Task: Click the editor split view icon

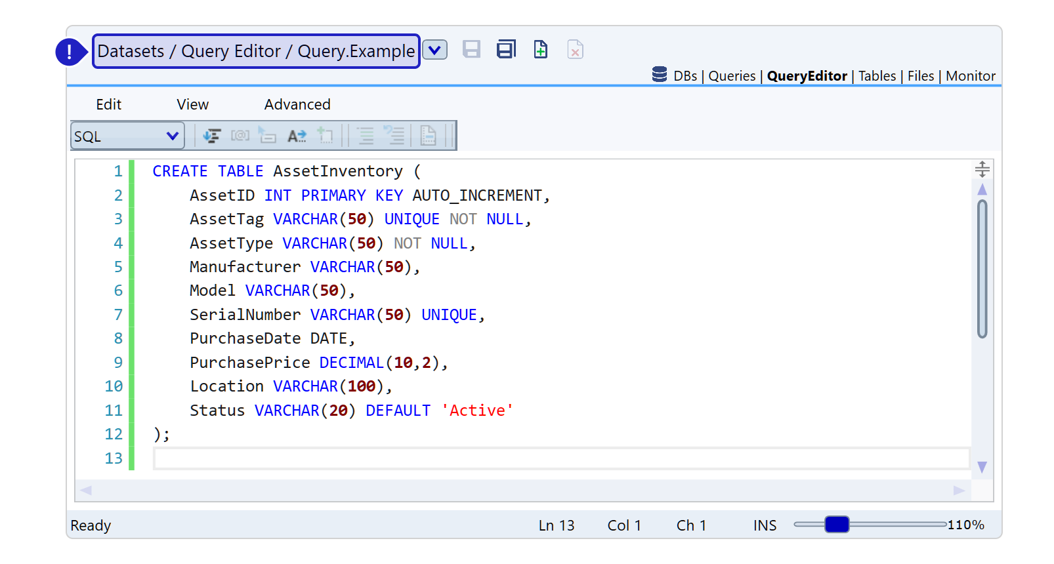Action: tap(982, 169)
